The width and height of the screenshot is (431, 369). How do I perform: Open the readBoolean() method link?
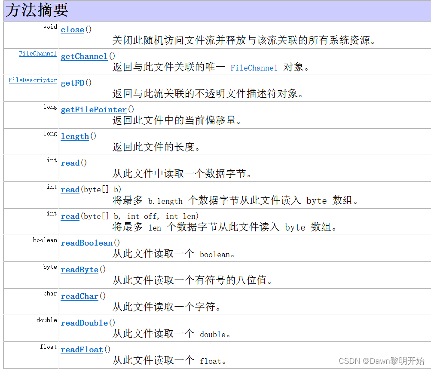pyautogui.click(x=86, y=243)
